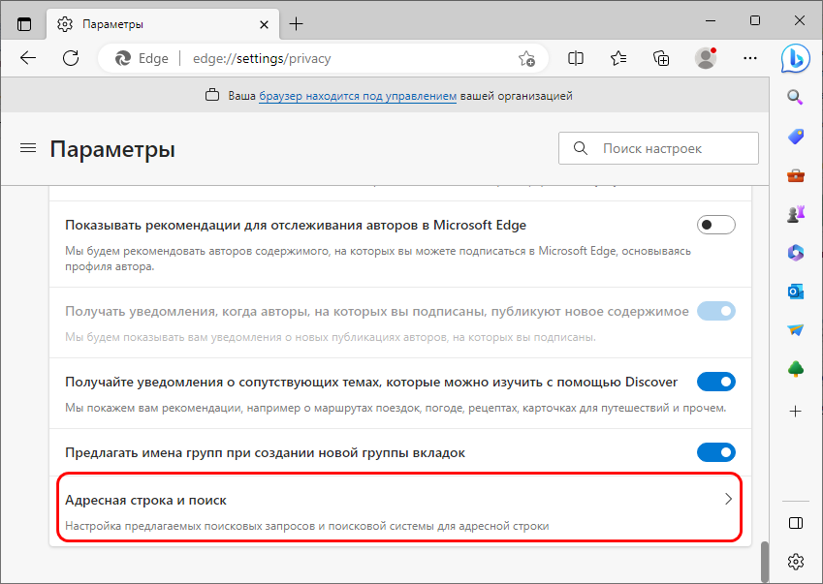Click description about карточках для путешествий

click(396, 408)
